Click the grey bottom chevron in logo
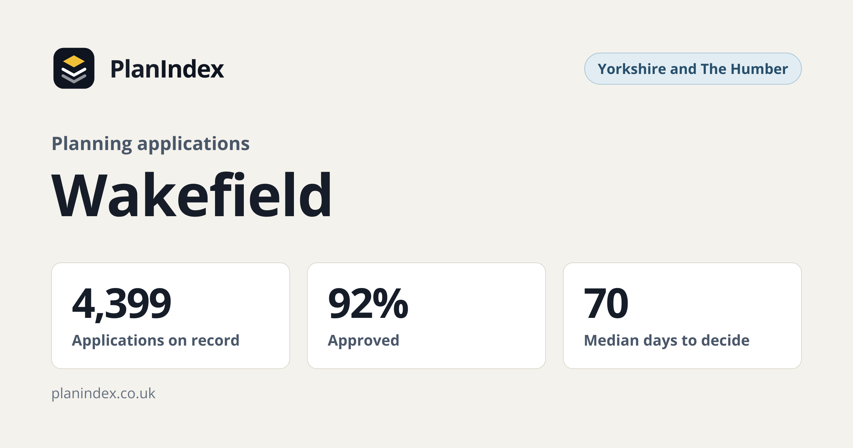This screenshot has width=853, height=448. 74,79
